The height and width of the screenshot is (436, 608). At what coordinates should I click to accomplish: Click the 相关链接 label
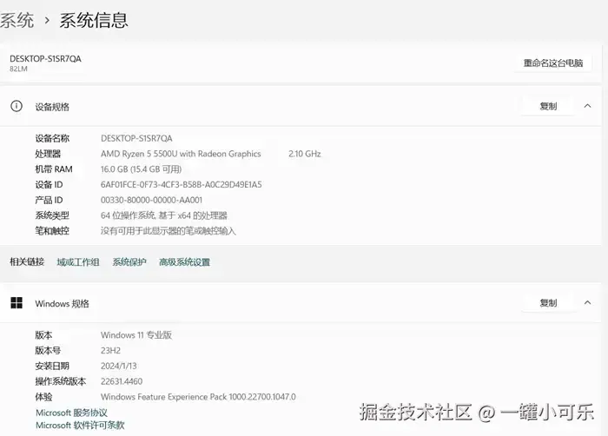coord(27,261)
